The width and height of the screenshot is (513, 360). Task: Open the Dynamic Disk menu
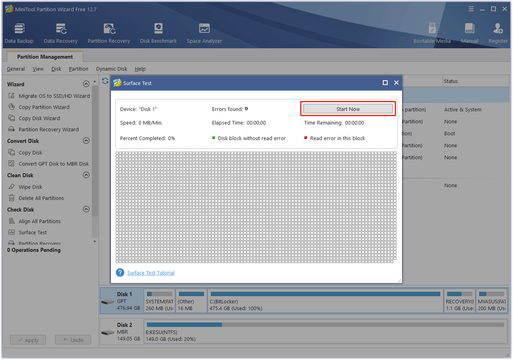tap(111, 69)
